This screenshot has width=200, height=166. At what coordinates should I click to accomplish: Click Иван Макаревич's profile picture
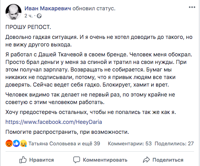tap(13, 12)
